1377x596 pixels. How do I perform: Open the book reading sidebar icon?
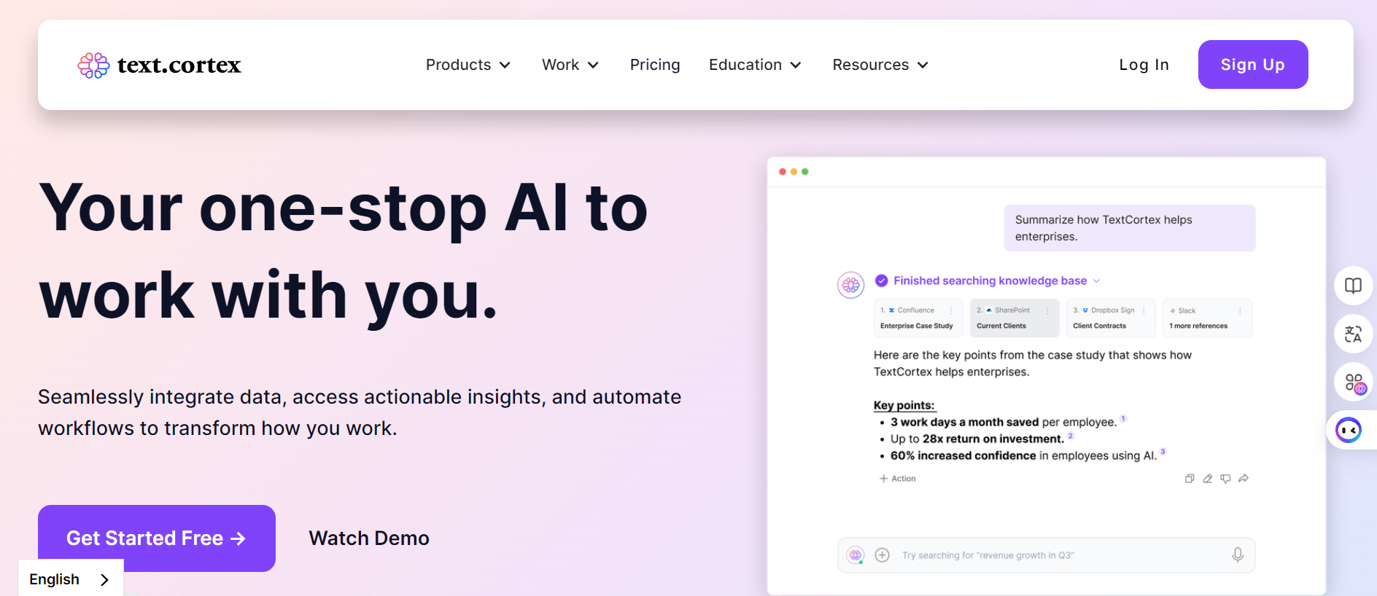[x=1353, y=286]
